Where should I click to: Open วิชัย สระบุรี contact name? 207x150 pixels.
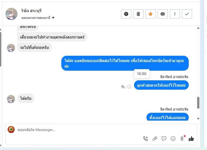[31, 11]
